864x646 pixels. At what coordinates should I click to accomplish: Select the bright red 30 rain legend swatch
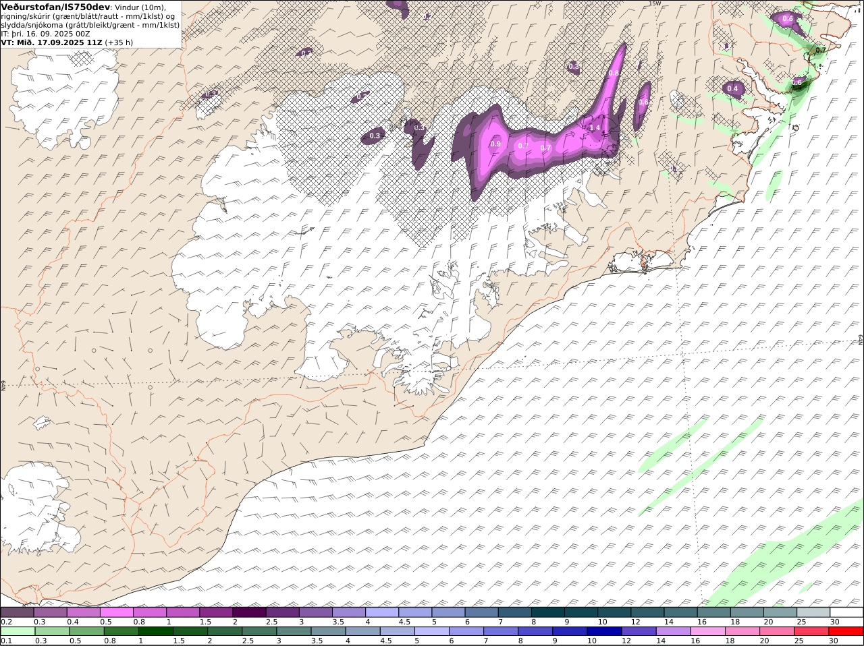pos(846,632)
